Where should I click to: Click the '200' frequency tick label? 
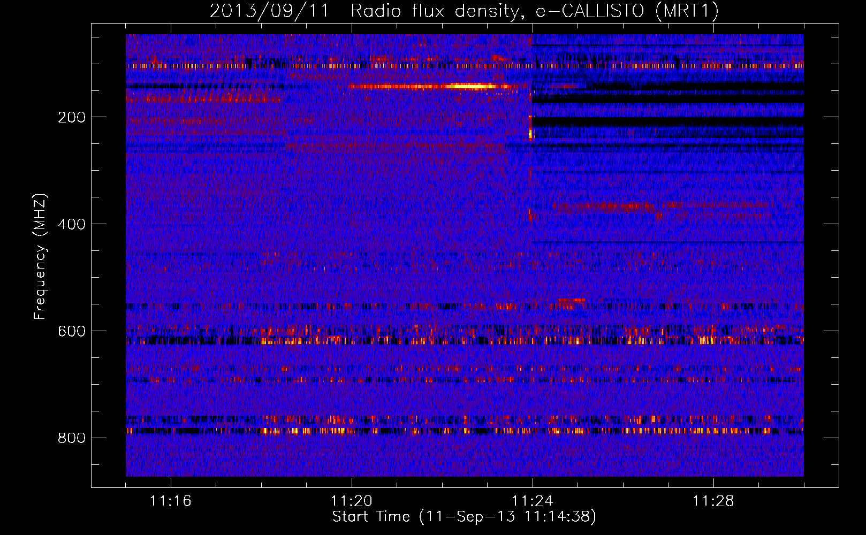(x=72, y=117)
